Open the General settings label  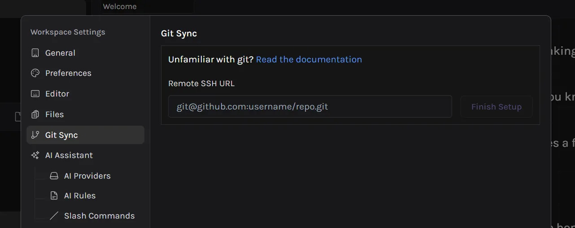pyautogui.click(x=60, y=53)
